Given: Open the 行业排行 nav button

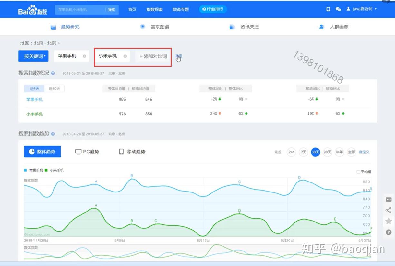Looking at the screenshot, I should pos(213,9).
